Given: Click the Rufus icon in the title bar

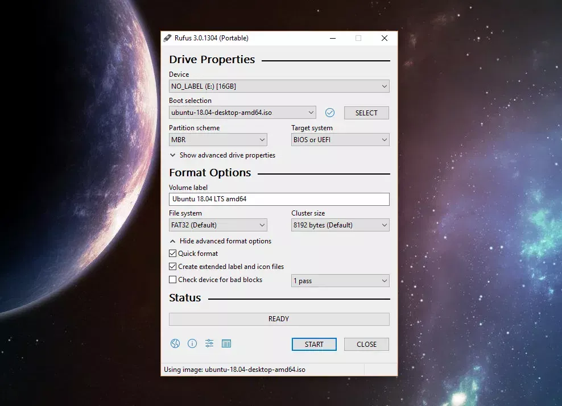Looking at the screenshot, I should [x=169, y=38].
